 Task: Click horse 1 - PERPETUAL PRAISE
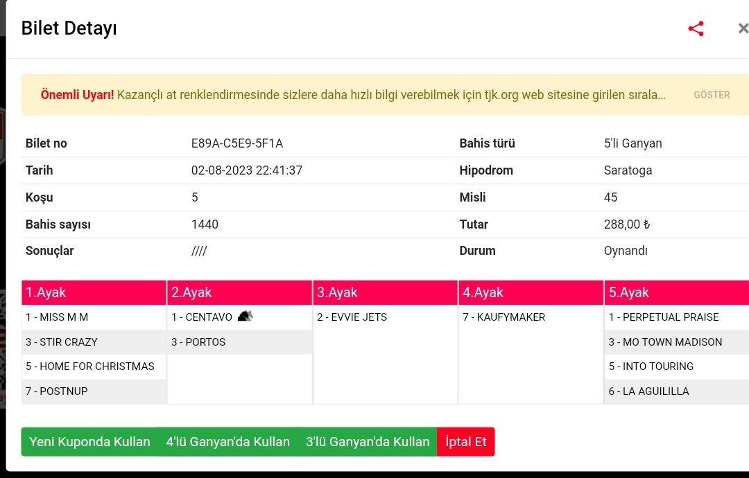[x=664, y=317]
